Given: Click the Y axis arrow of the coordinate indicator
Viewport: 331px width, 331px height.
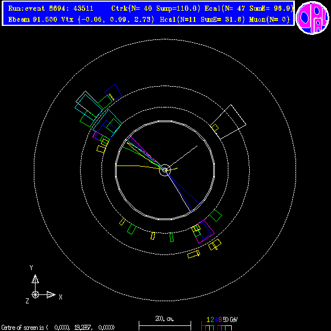Looking at the screenshot, I should point(35,279).
